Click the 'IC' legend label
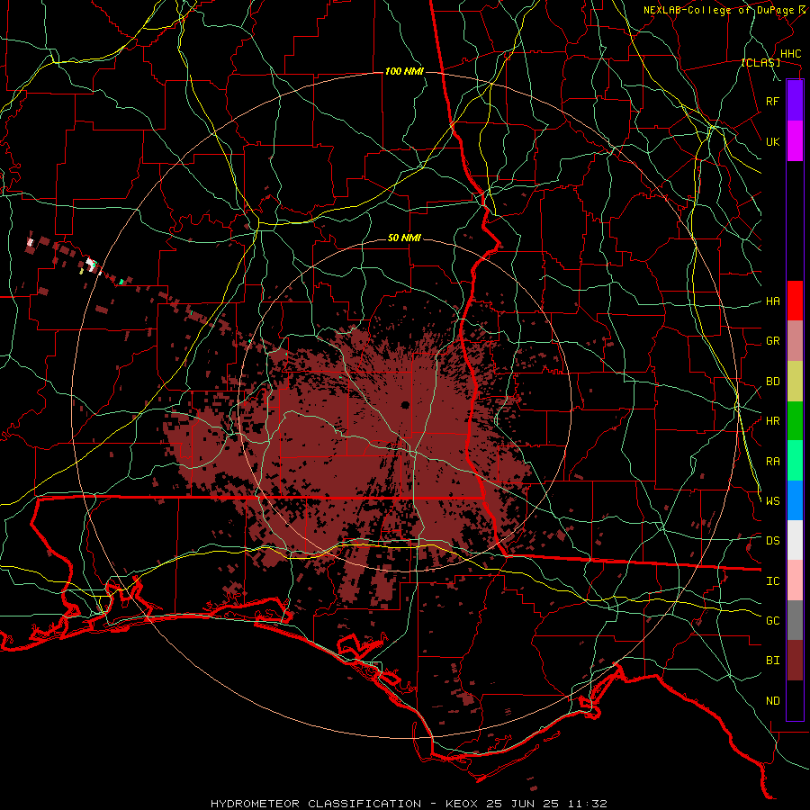This screenshot has width=810, height=810. [x=772, y=581]
